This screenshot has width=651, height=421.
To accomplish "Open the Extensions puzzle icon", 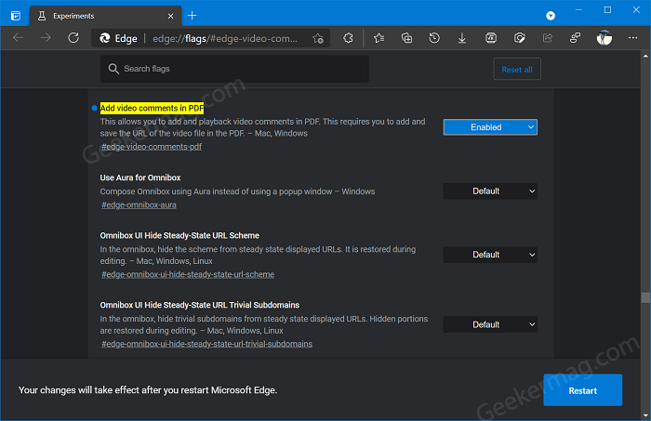I will [348, 38].
